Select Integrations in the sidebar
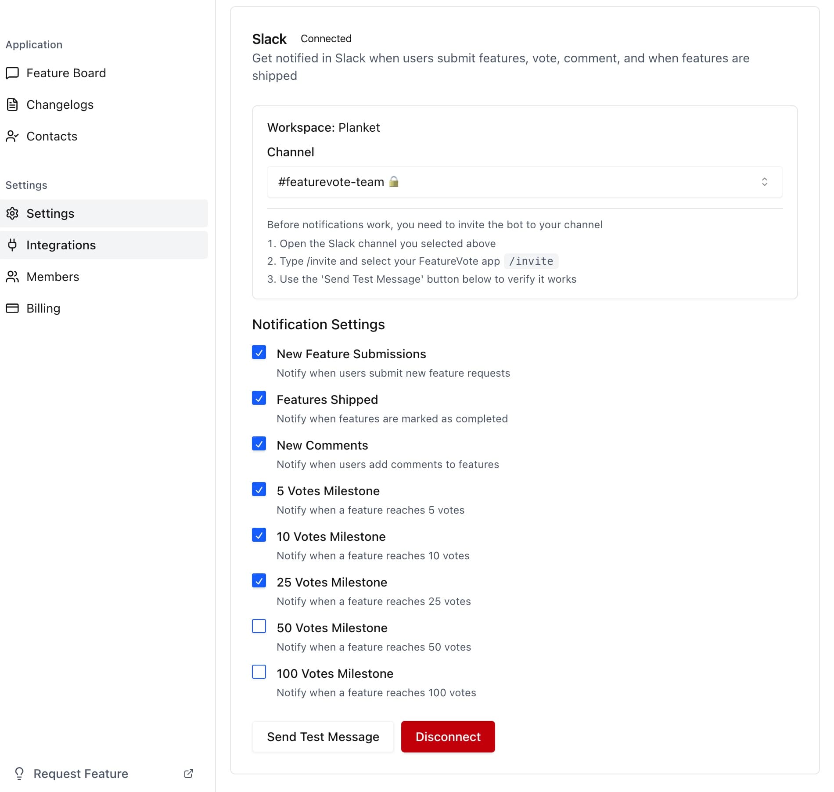This screenshot has height=792, width=834. [104, 245]
